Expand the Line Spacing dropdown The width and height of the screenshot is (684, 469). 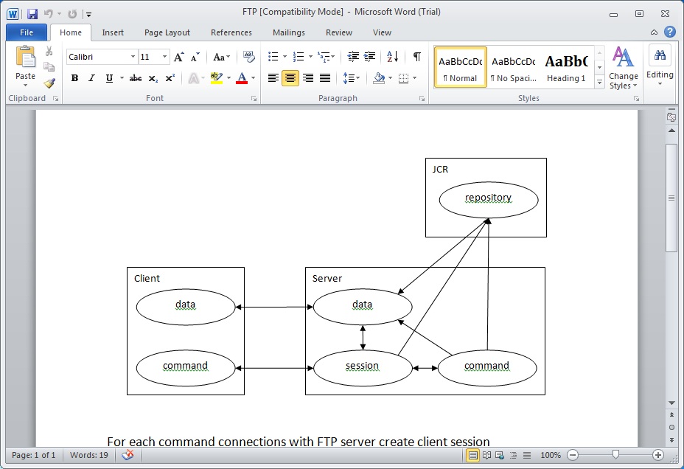(357, 78)
